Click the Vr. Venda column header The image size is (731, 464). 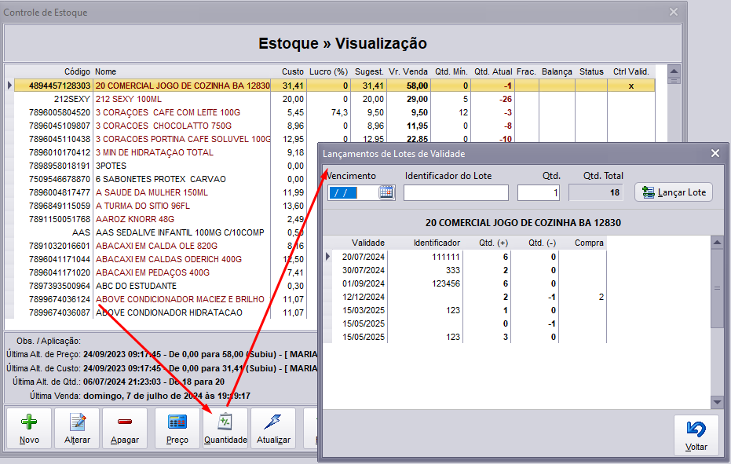[408, 71]
